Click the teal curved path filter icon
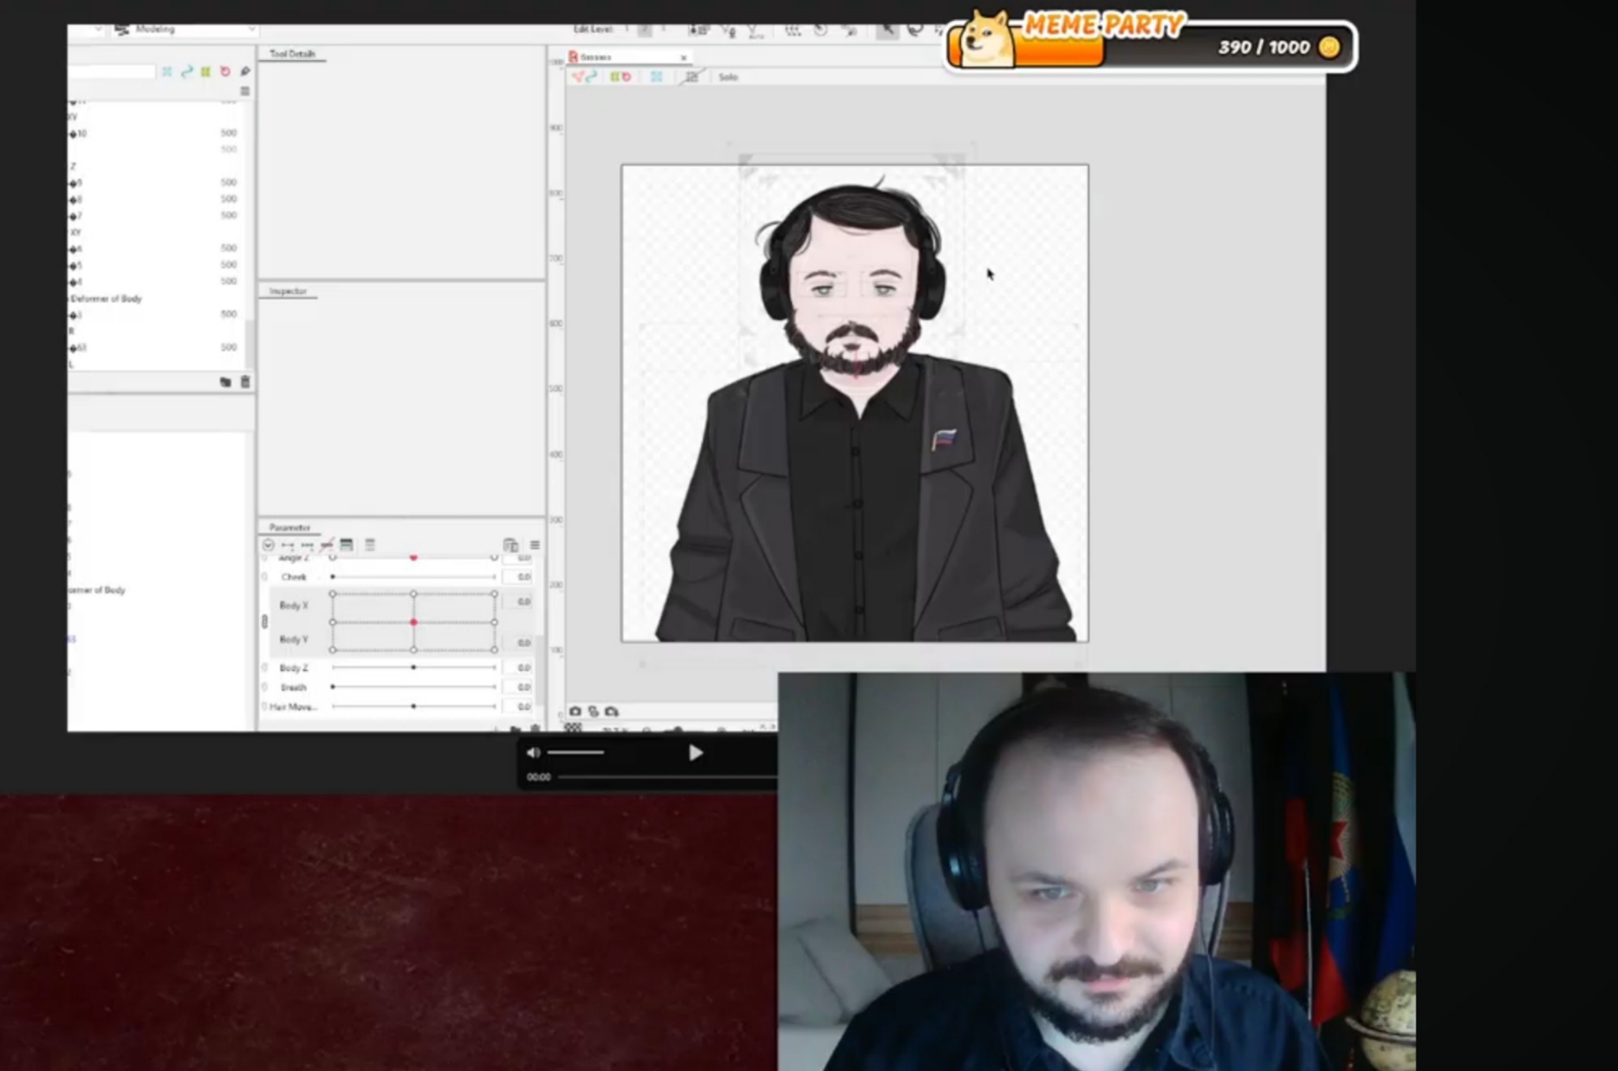1618x1071 pixels. (186, 72)
